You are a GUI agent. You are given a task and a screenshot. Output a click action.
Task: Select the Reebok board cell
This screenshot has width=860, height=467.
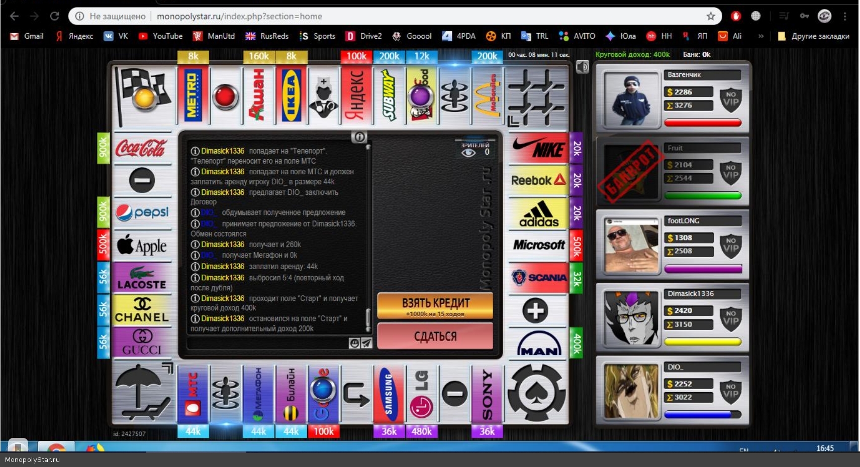click(539, 180)
